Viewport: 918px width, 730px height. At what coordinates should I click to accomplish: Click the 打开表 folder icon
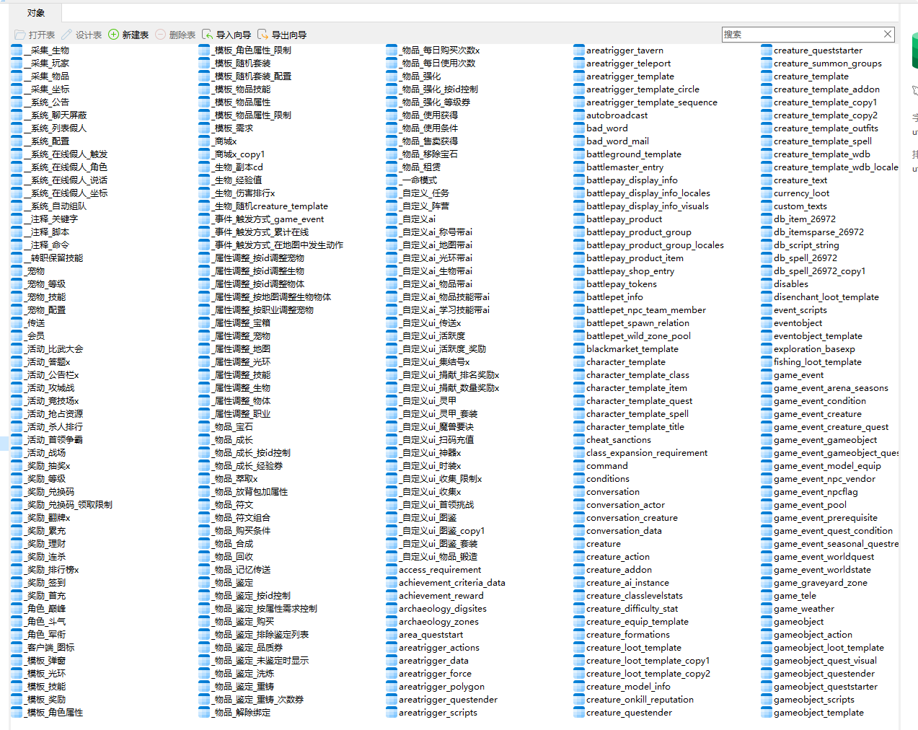click(20, 35)
